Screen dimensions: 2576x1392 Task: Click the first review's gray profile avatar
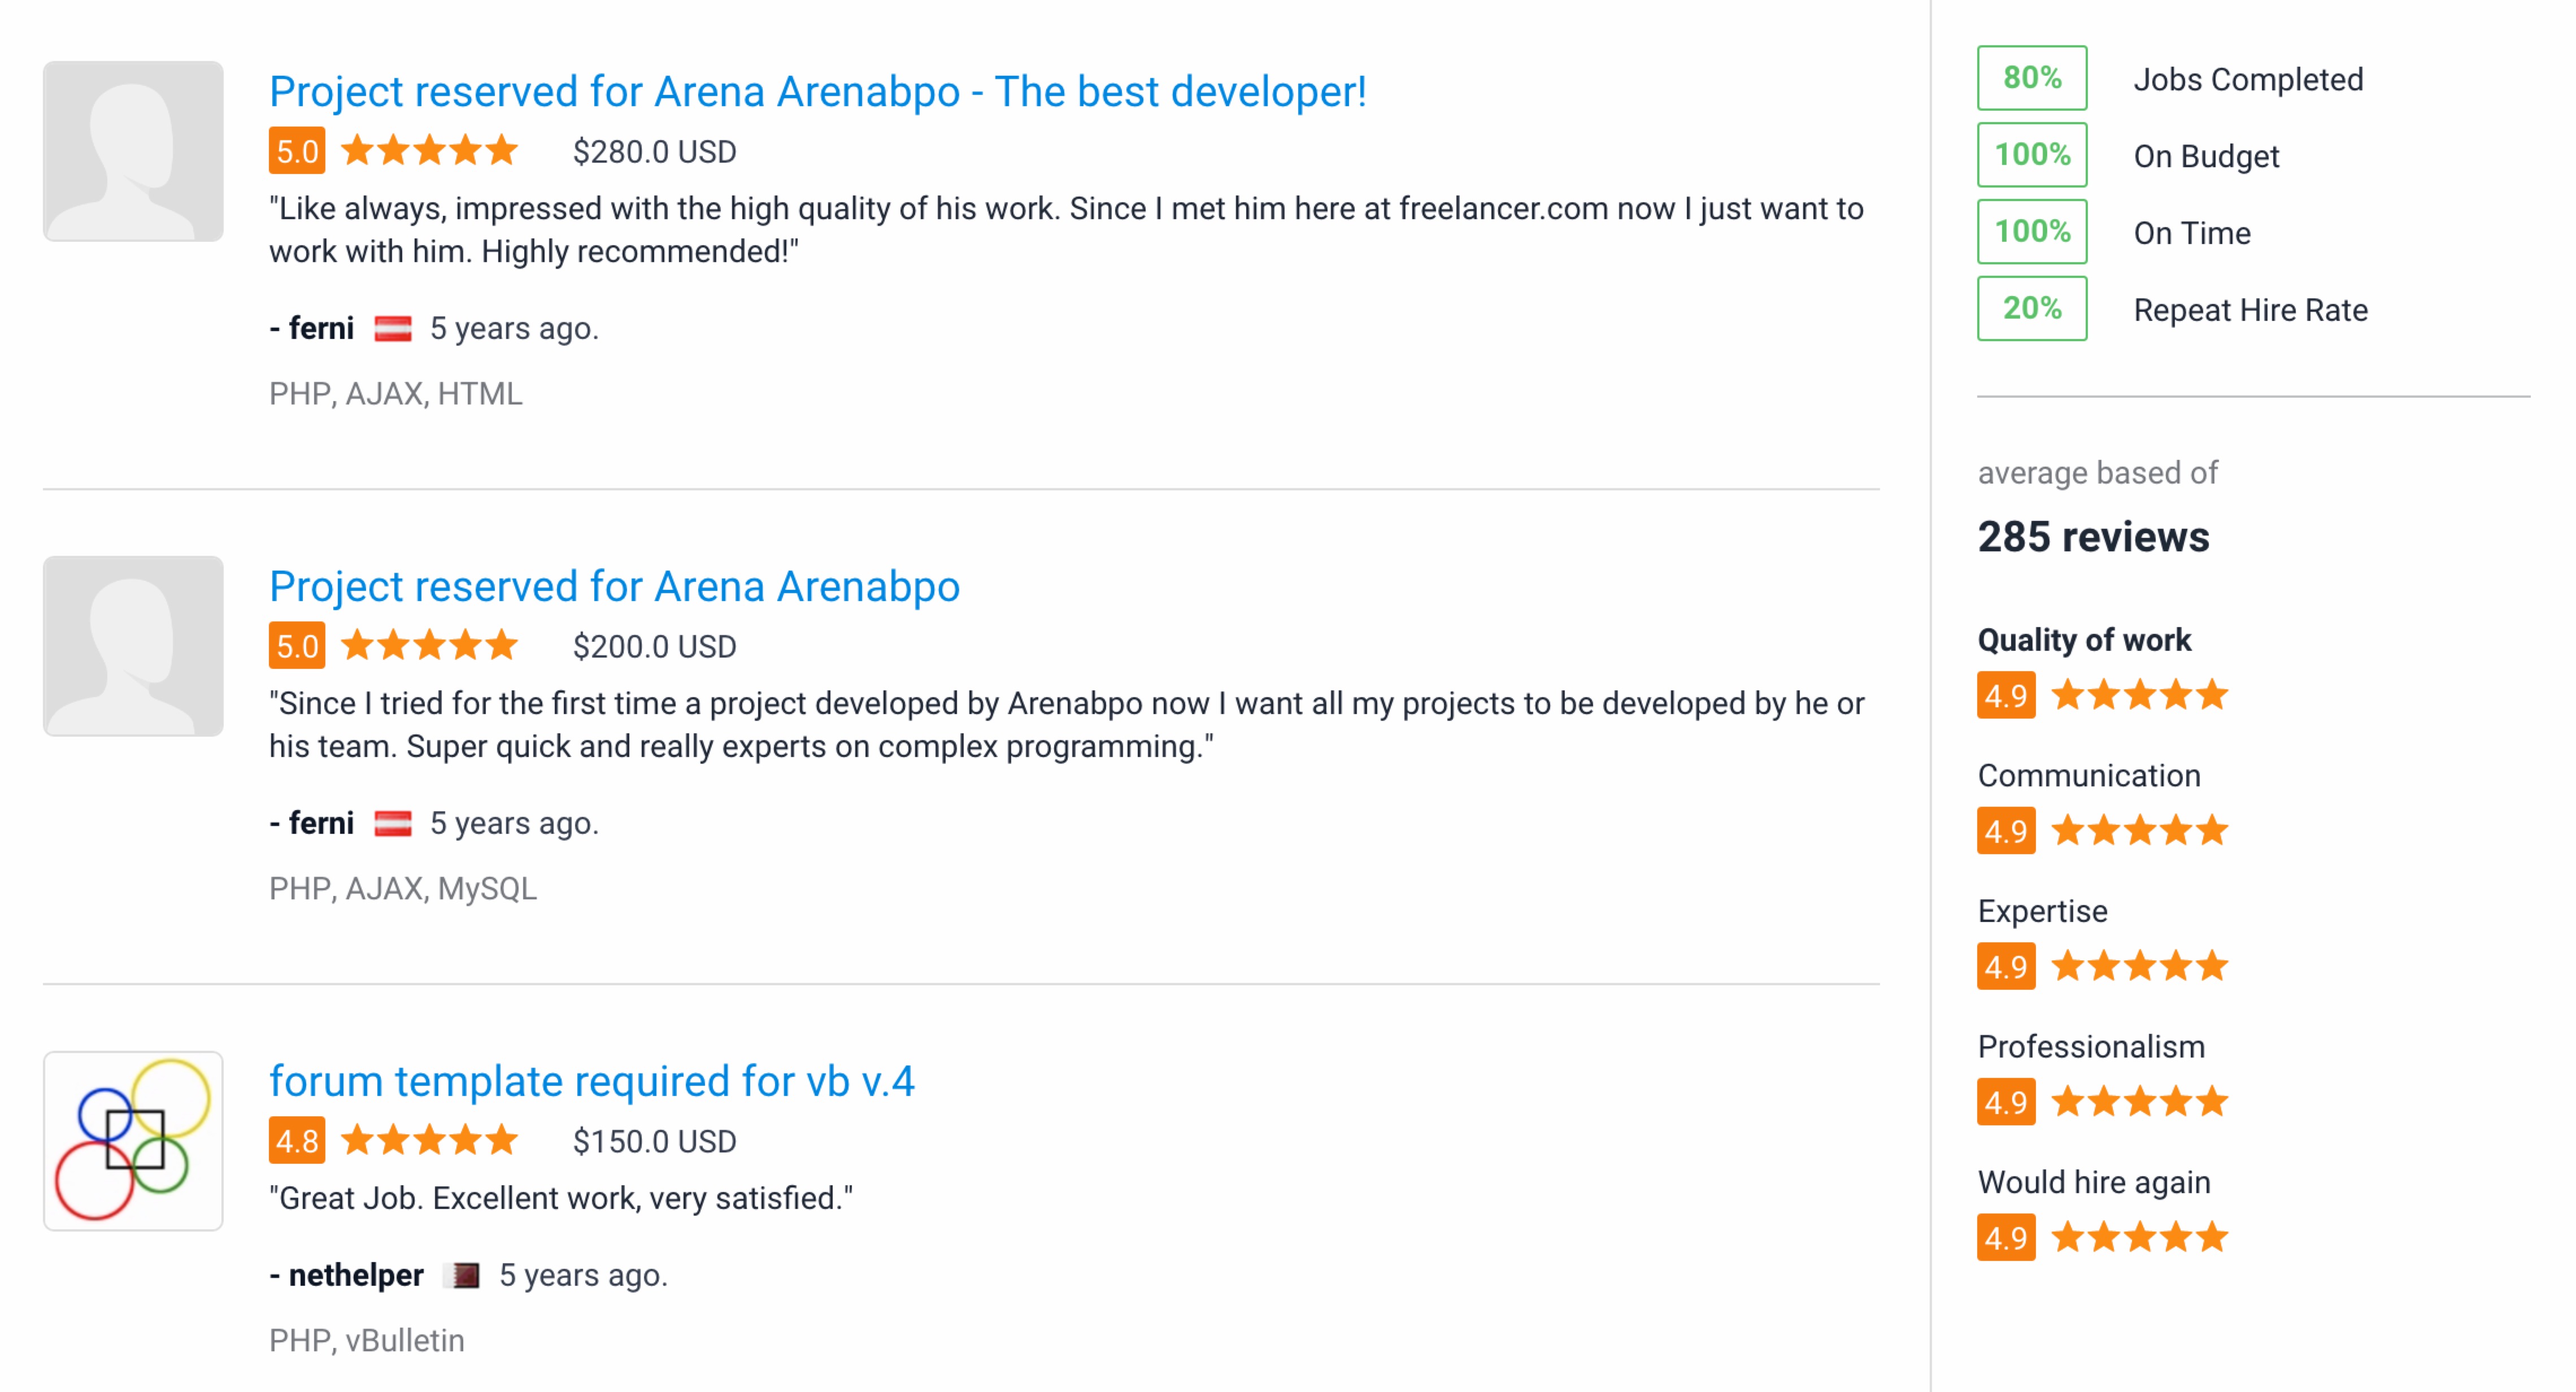[133, 151]
